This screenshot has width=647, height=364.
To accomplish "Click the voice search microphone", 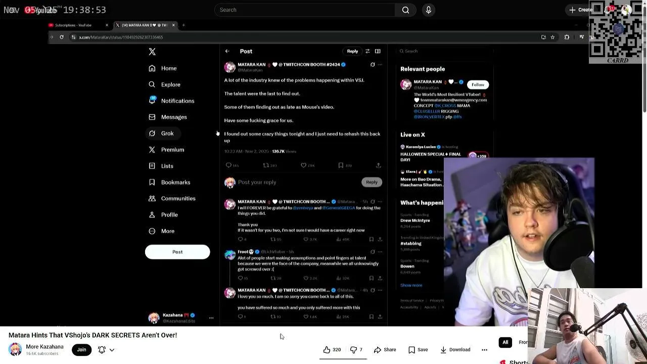I will point(428,10).
